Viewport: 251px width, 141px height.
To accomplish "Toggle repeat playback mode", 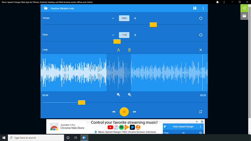I will click(x=200, y=112).
